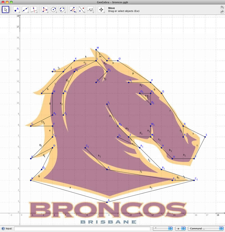Open the α Greek letters dropdown
The image size is (225, 232).
coord(180,228)
